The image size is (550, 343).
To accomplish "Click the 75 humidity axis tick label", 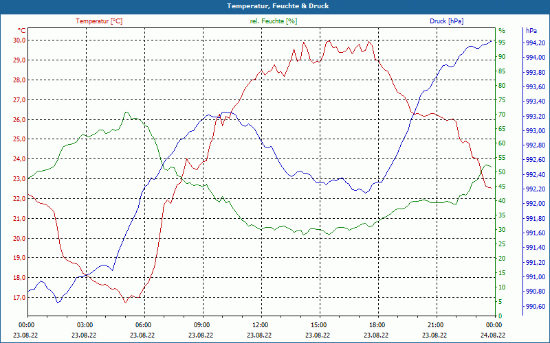I will click(502, 100).
